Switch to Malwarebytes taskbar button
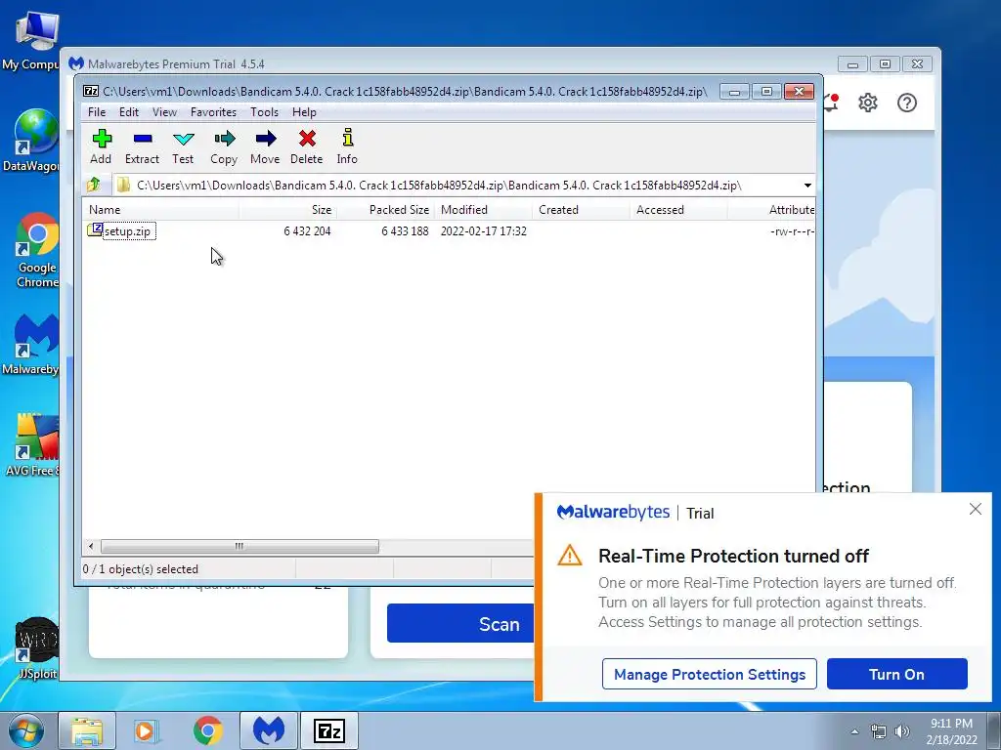 click(x=268, y=730)
